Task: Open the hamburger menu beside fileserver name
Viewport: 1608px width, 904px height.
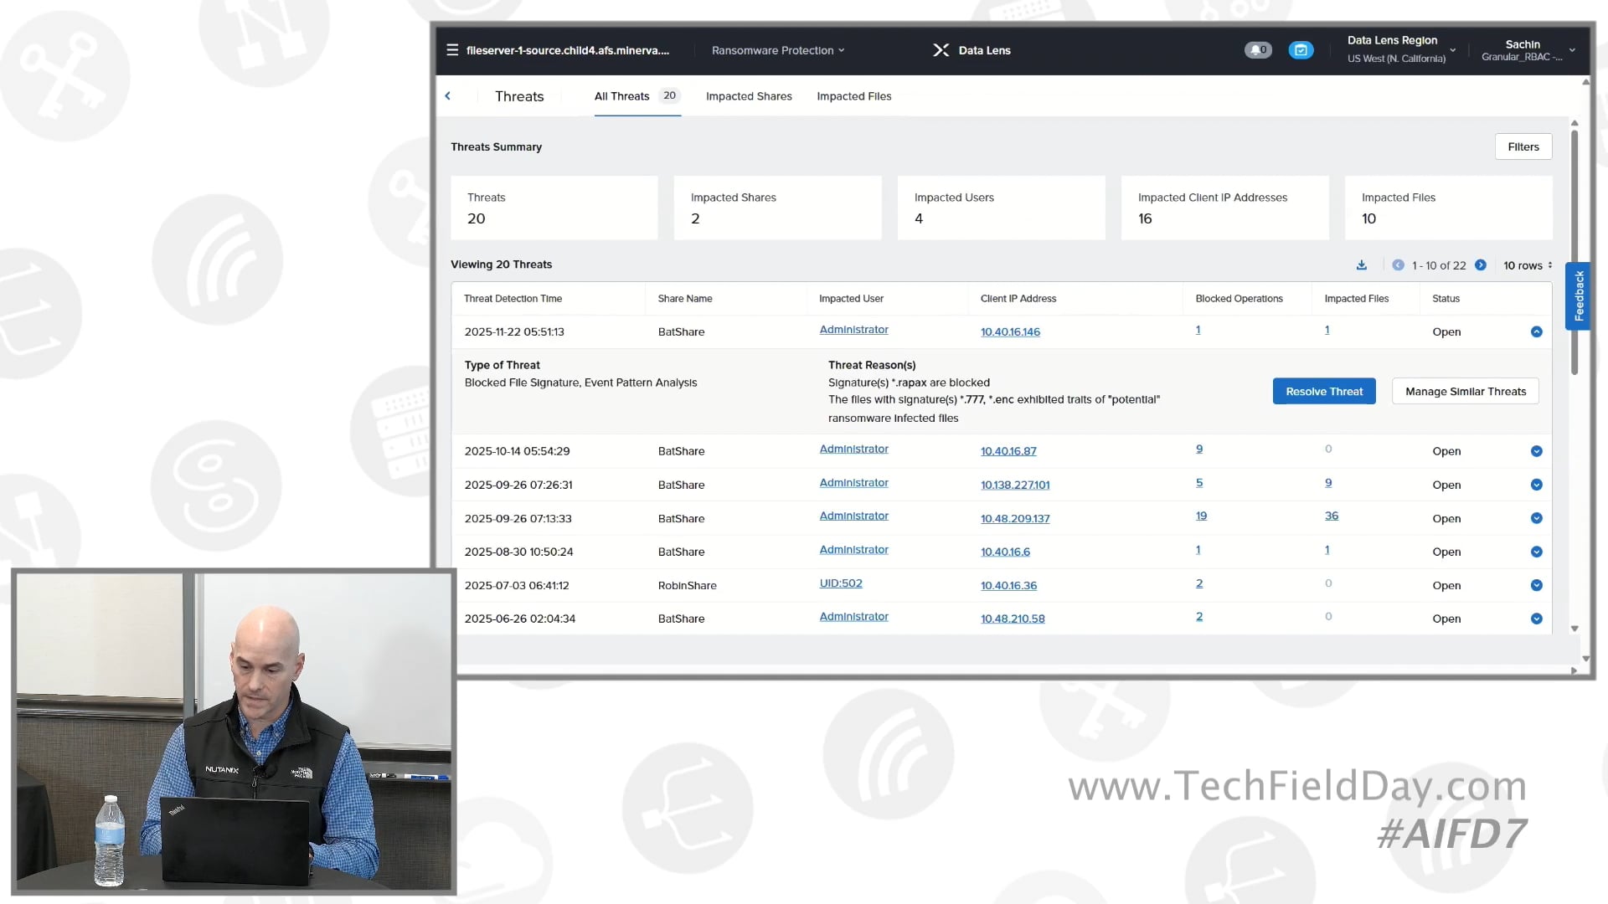Action: [451, 49]
